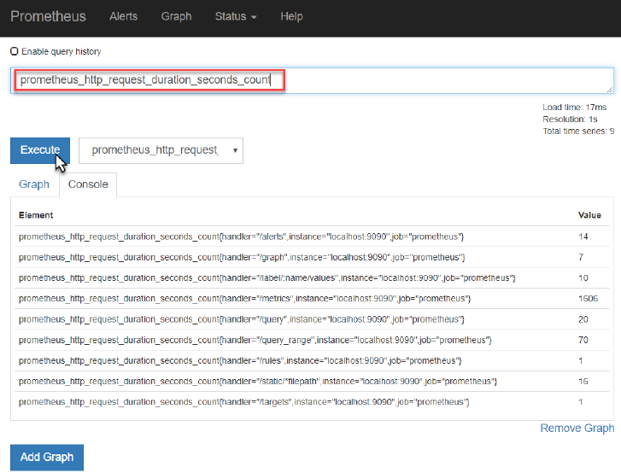
Task: Select the /targets handler result row
Action: coord(312,402)
